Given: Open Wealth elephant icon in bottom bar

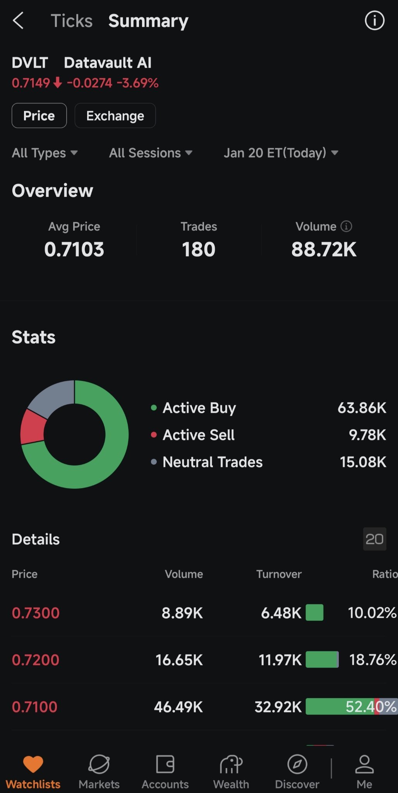Looking at the screenshot, I should coord(231,764).
